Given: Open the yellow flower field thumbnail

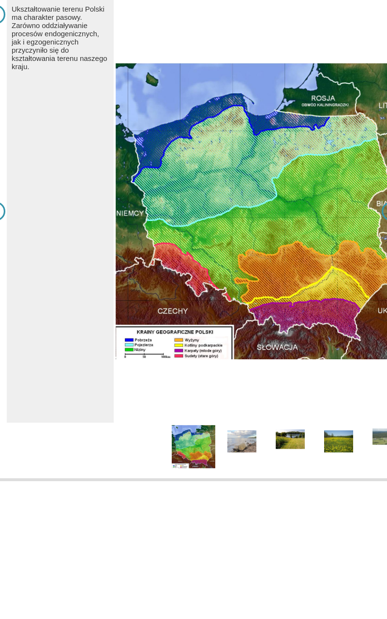Looking at the screenshot, I should (339, 441).
